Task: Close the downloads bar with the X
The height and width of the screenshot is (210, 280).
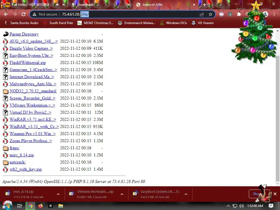Action: click(275, 194)
